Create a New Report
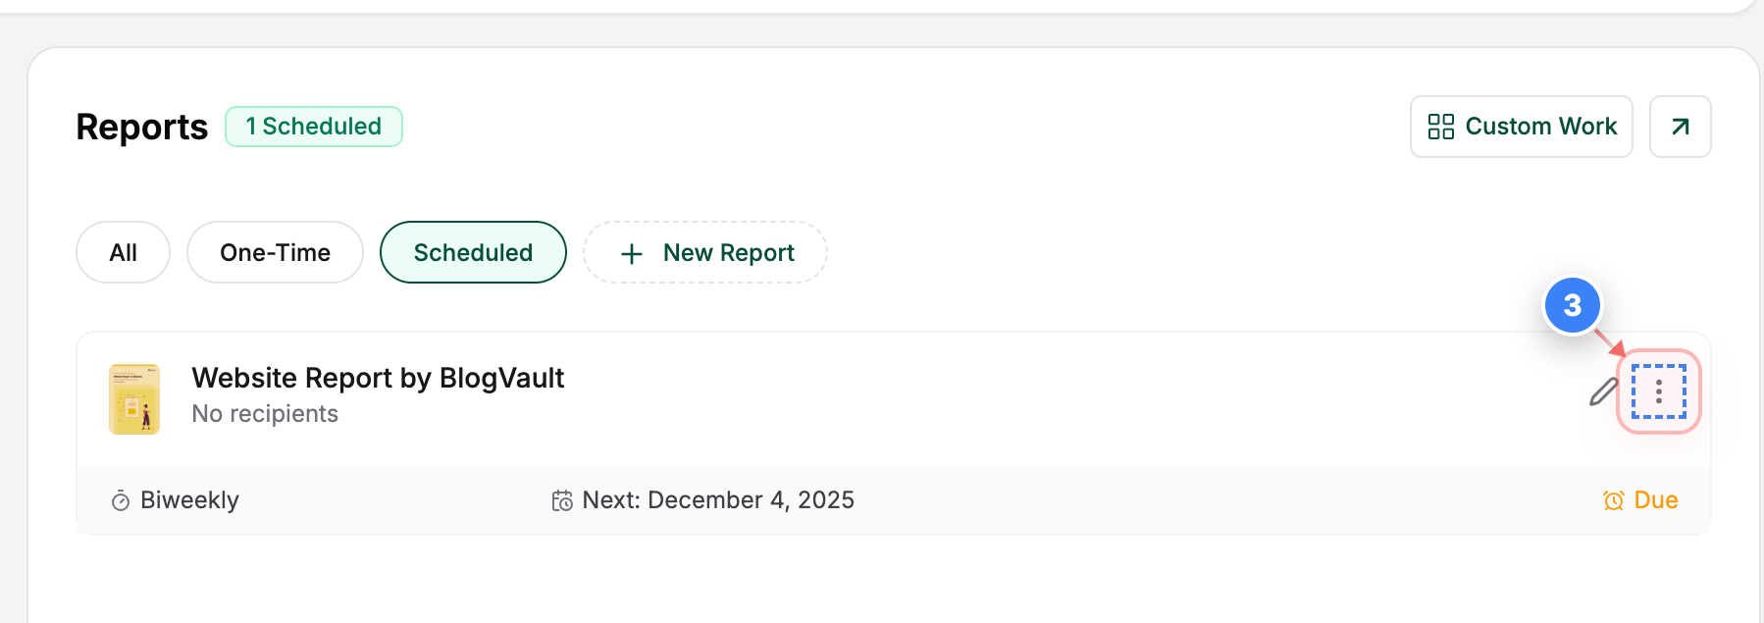 pos(704,252)
